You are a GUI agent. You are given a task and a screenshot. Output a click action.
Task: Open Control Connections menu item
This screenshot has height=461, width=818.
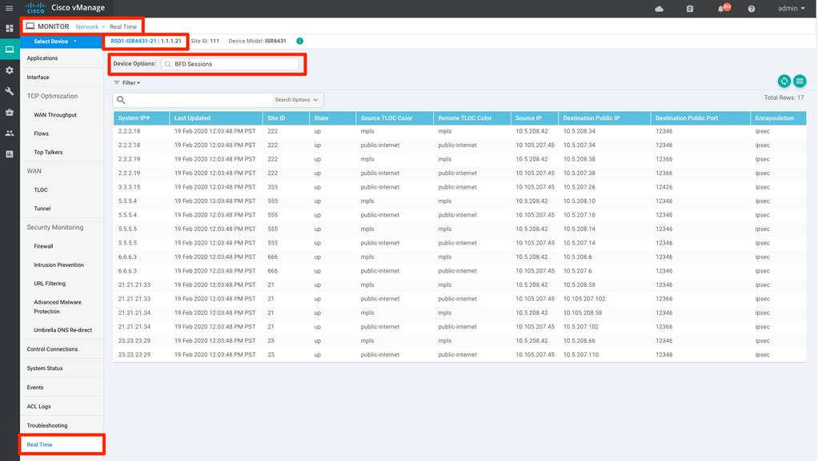pyautogui.click(x=52, y=349)
